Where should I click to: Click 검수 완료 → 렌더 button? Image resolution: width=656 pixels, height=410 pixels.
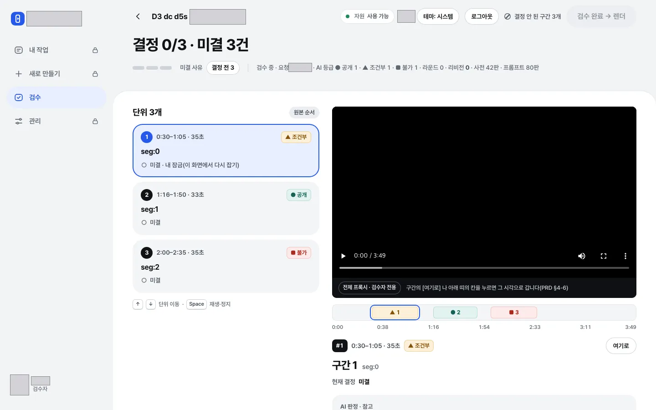click(601, 16)
